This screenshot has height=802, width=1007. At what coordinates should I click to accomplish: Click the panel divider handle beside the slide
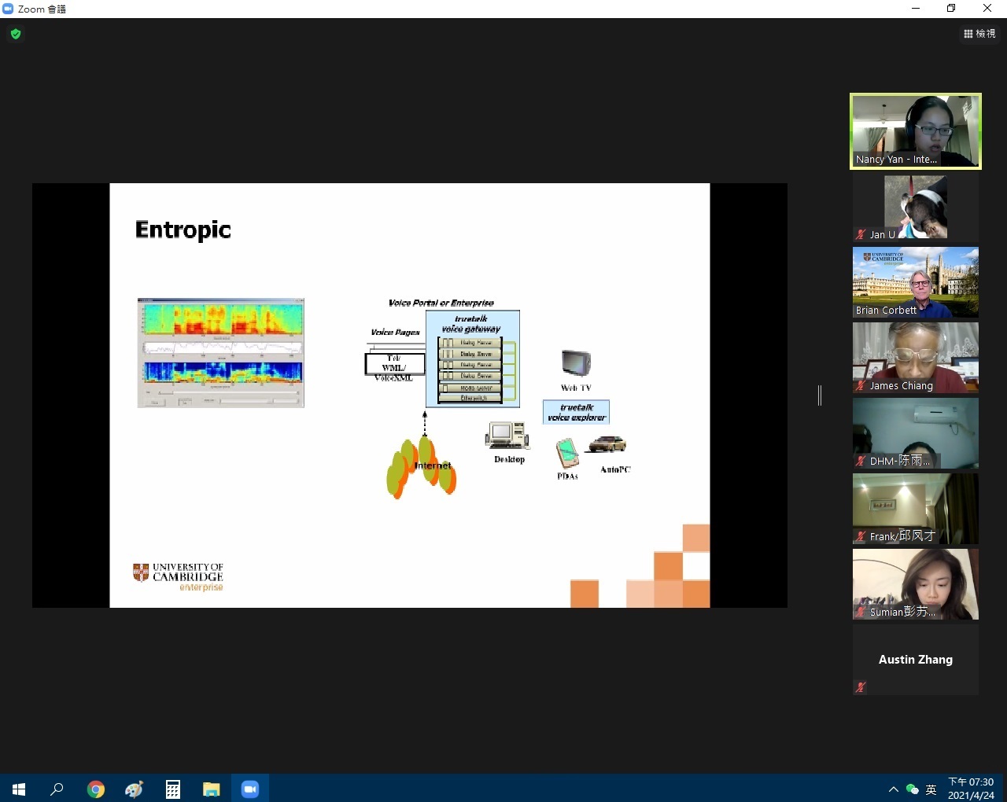pyautogui.click(x=820, y=395)
